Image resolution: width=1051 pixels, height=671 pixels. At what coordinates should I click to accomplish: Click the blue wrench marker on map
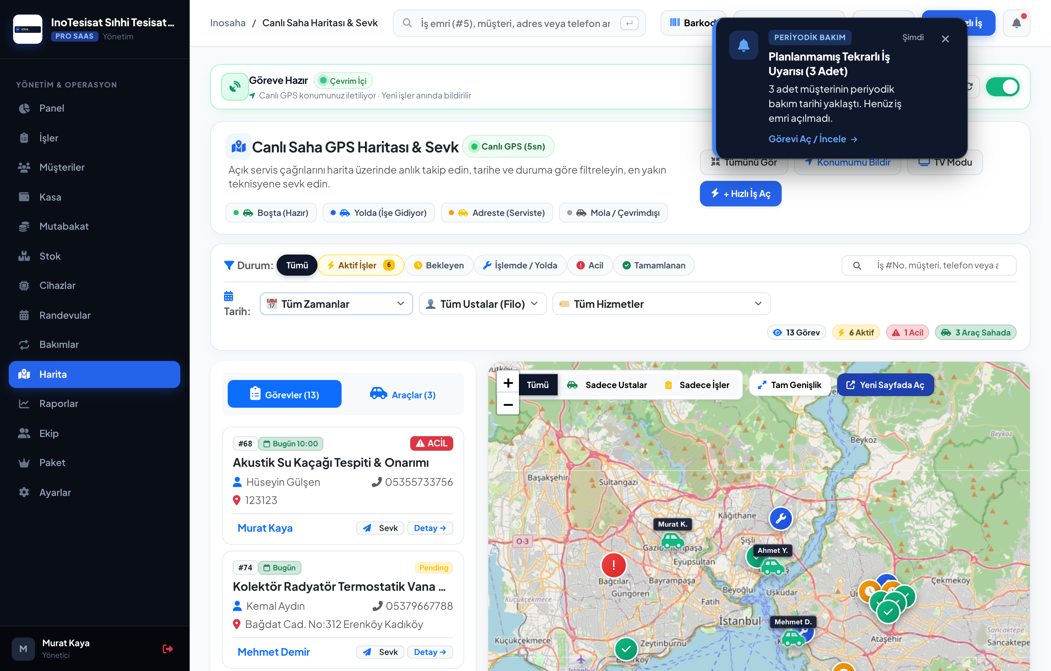point(780,519)
